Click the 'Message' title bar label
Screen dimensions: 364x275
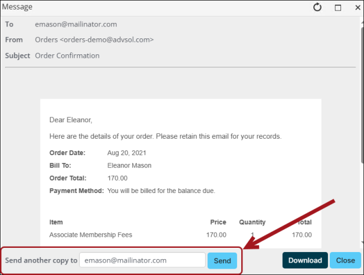[x=17, y=7]
